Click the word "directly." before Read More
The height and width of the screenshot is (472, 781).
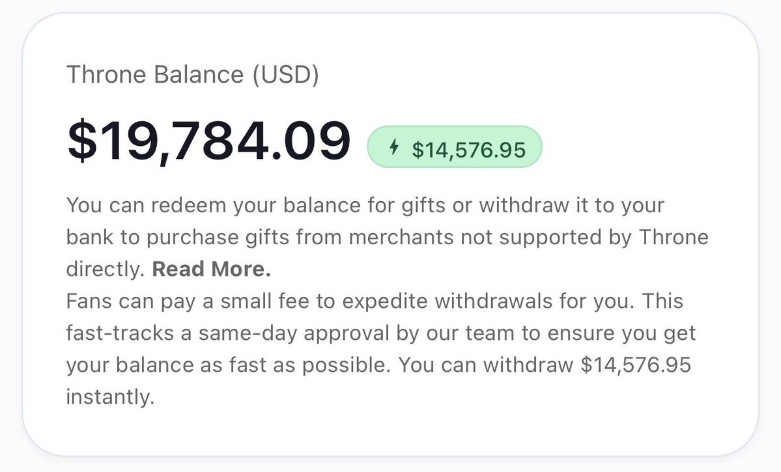(106, 269)
